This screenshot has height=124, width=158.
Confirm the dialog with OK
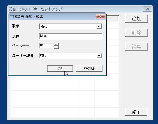(x=60, y=68)
